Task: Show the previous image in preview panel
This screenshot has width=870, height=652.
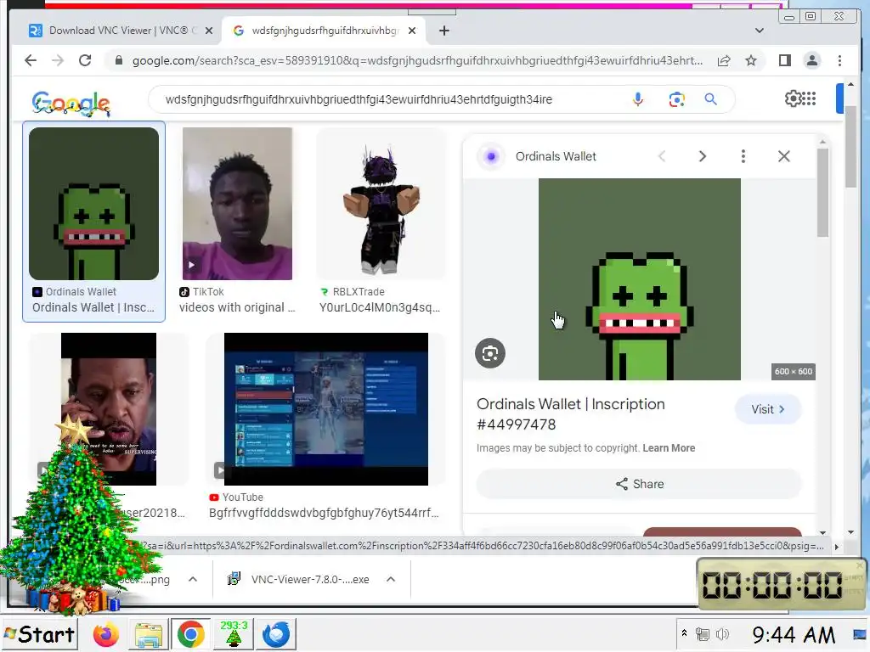Action: pyautogui.click(x=662, y=156)
